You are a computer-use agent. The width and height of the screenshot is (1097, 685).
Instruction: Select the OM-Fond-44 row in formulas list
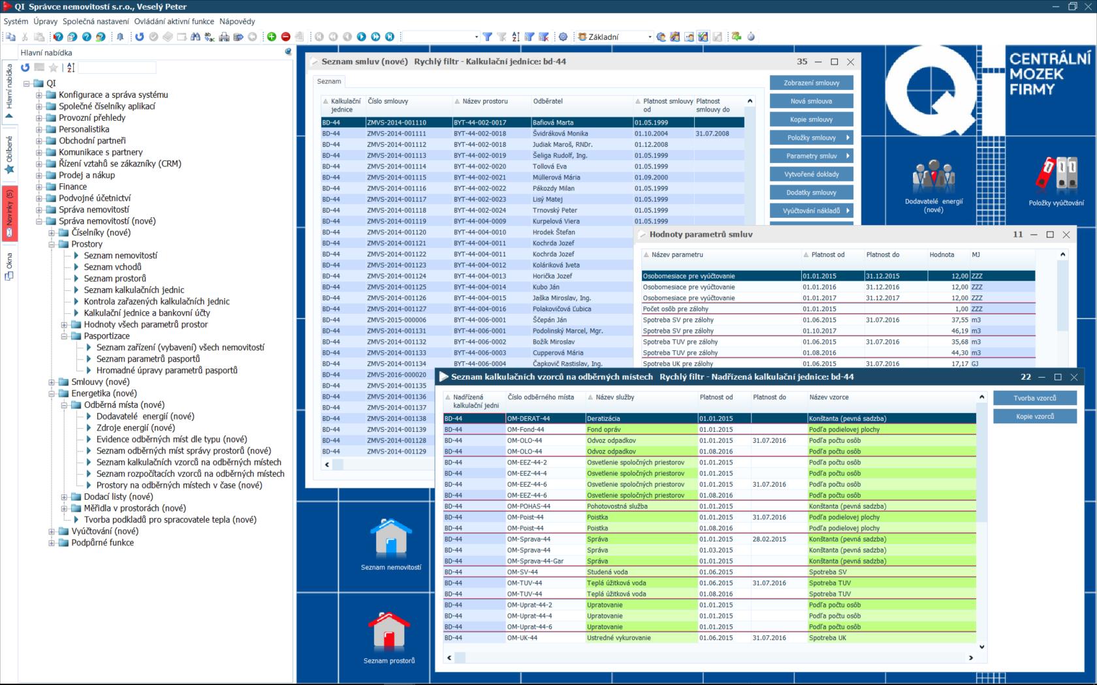tap(710, 430)
